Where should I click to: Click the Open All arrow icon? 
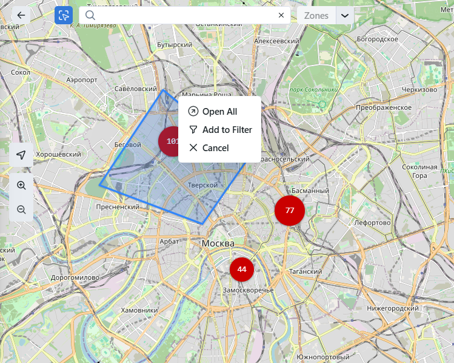(x=193, y=112)
